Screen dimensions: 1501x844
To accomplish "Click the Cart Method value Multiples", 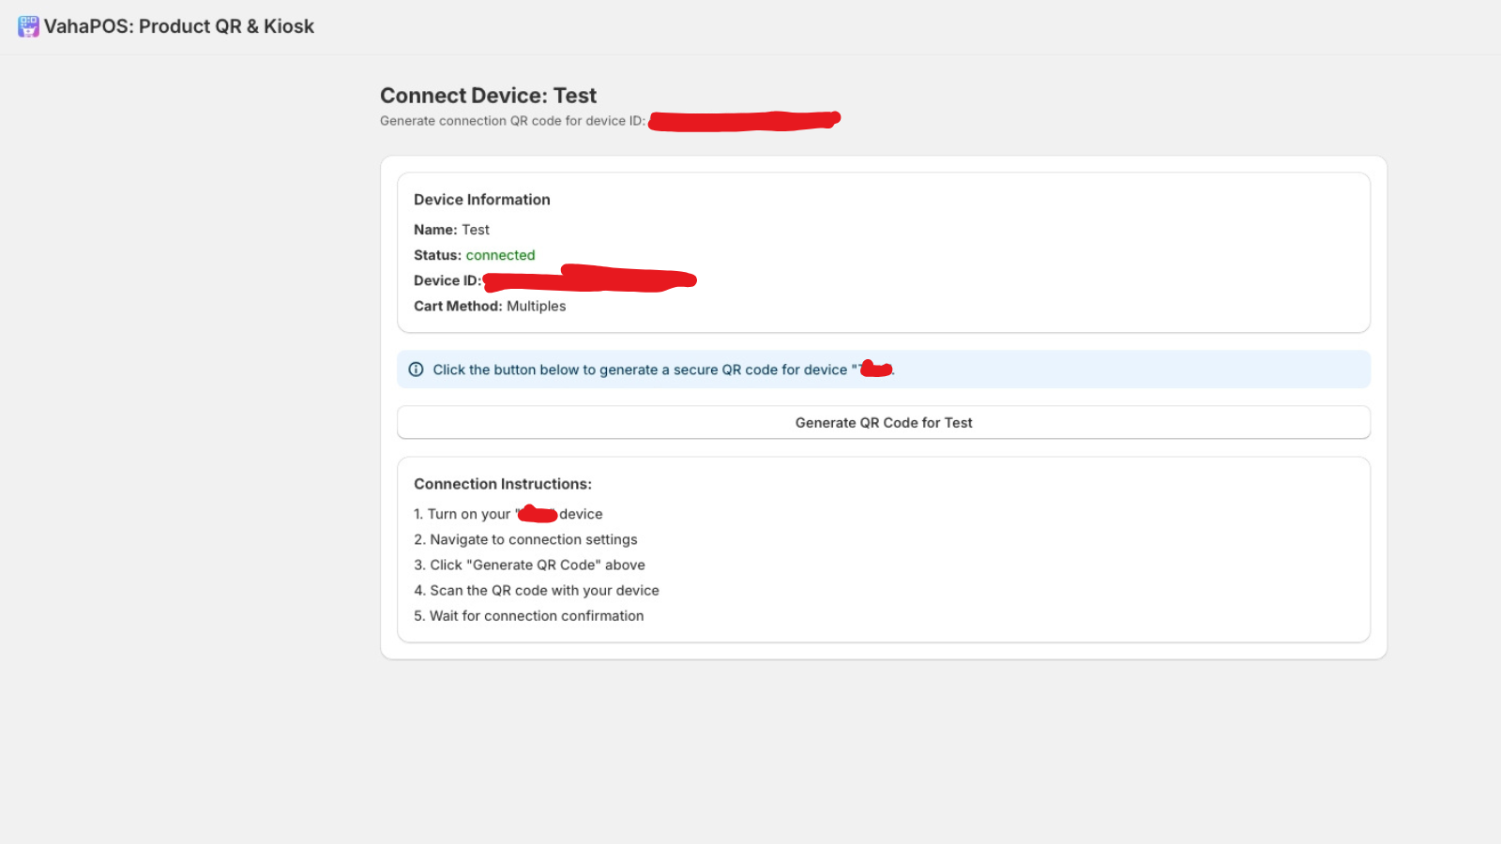I will tap(536, 306).
